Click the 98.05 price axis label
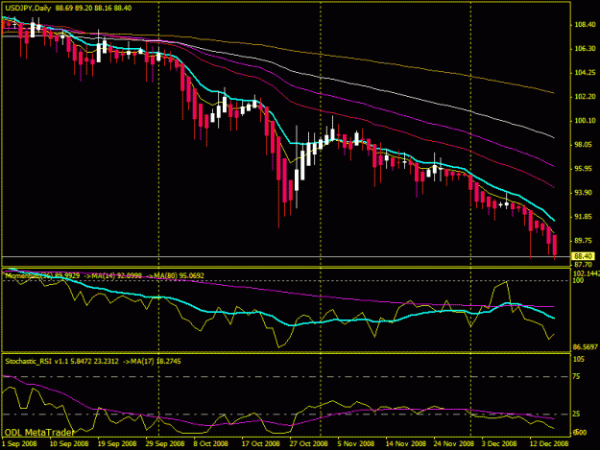The width and height of the screenshot is (600, 450). tap(585, 145)
